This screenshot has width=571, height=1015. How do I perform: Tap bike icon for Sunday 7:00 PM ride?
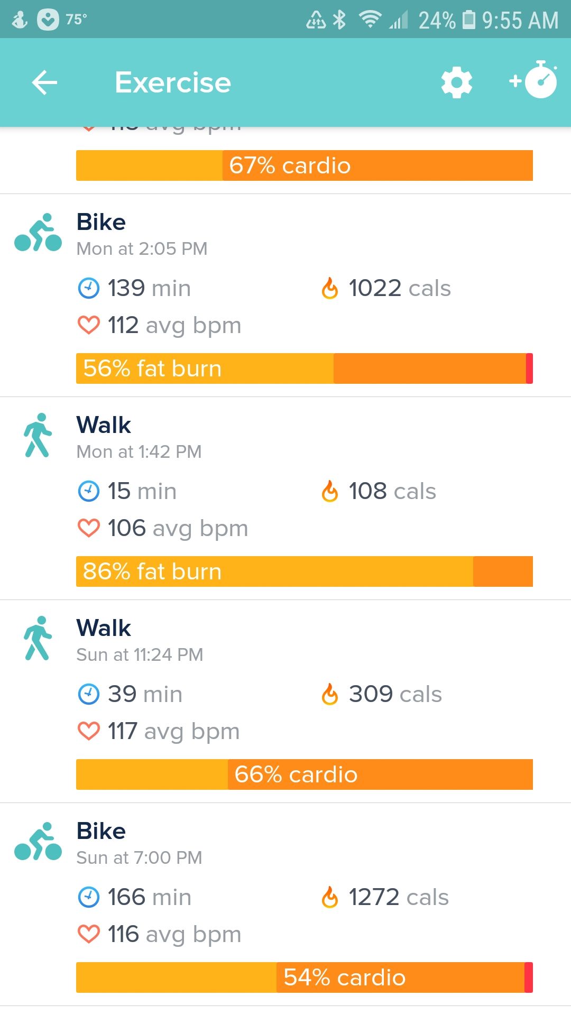point(38,841)
